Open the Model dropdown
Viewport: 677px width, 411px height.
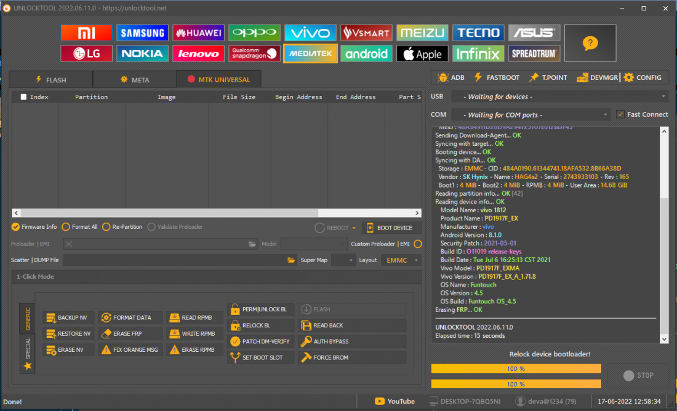(x=313, y=244)
